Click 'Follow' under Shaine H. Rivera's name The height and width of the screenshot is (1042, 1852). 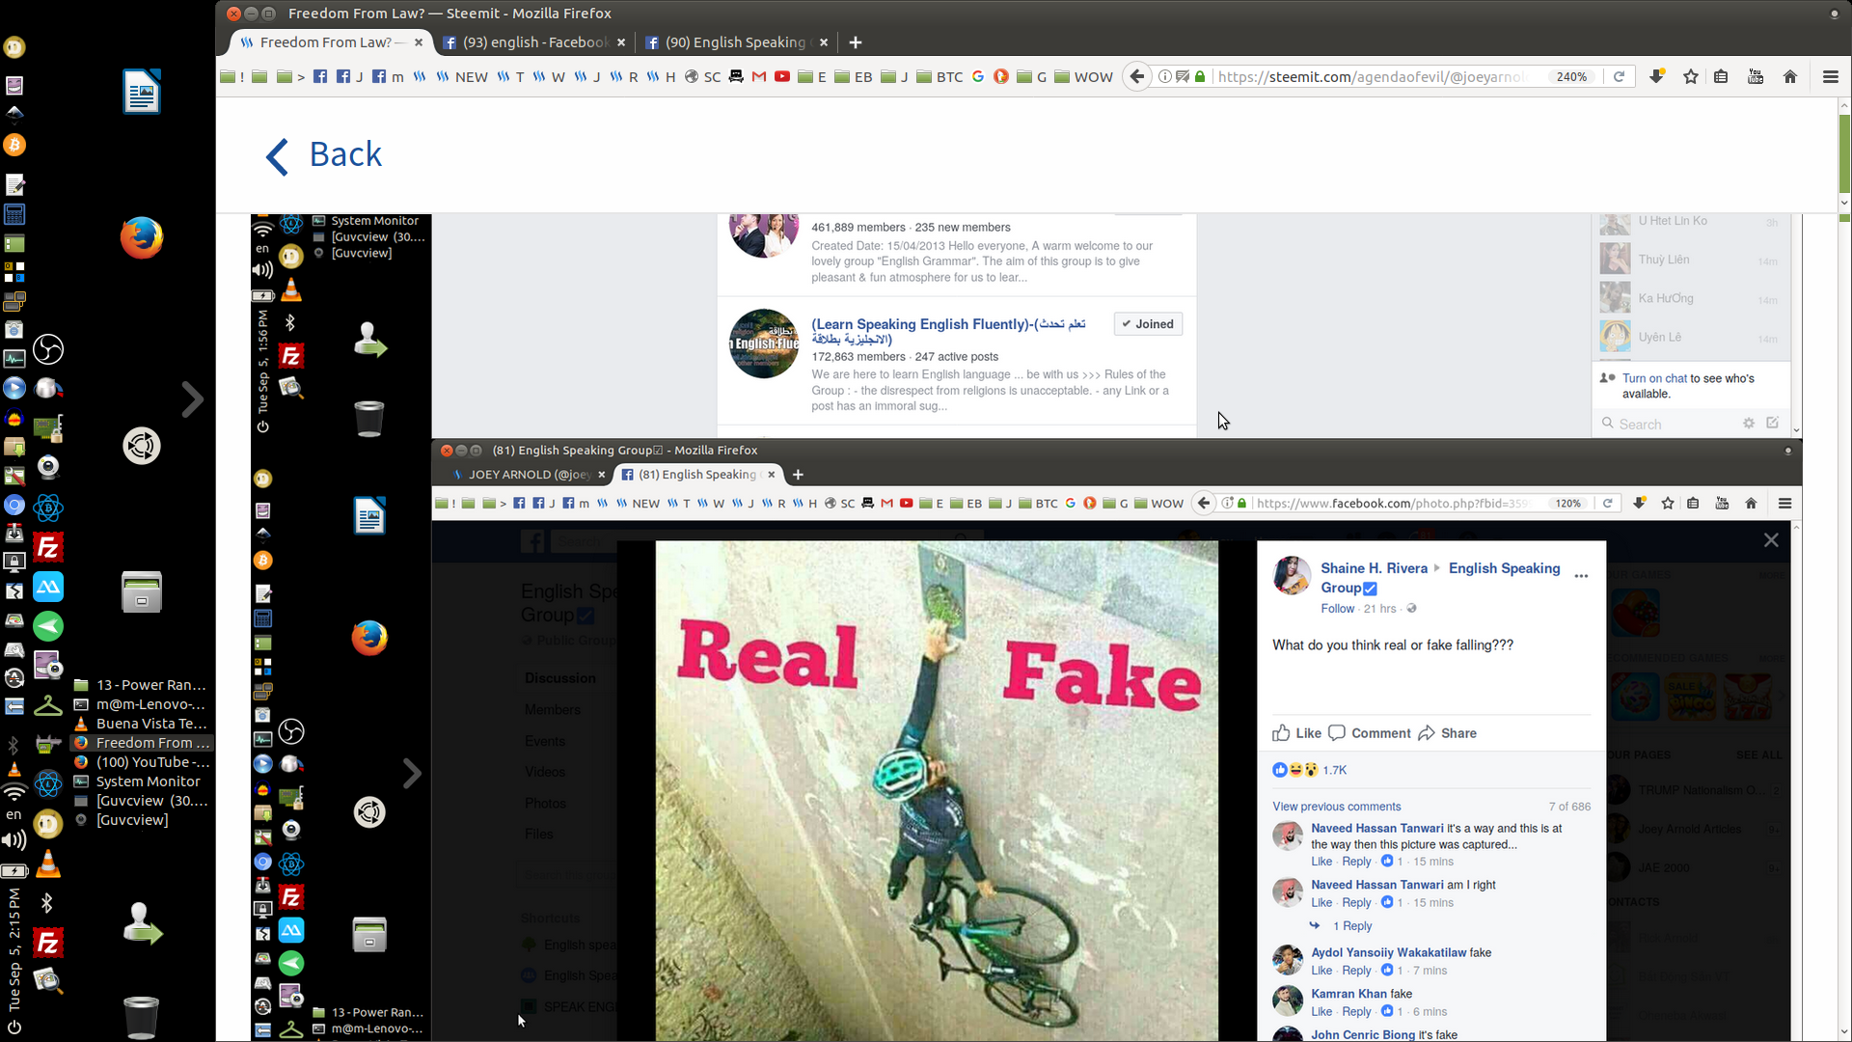tap(1337, 609)
